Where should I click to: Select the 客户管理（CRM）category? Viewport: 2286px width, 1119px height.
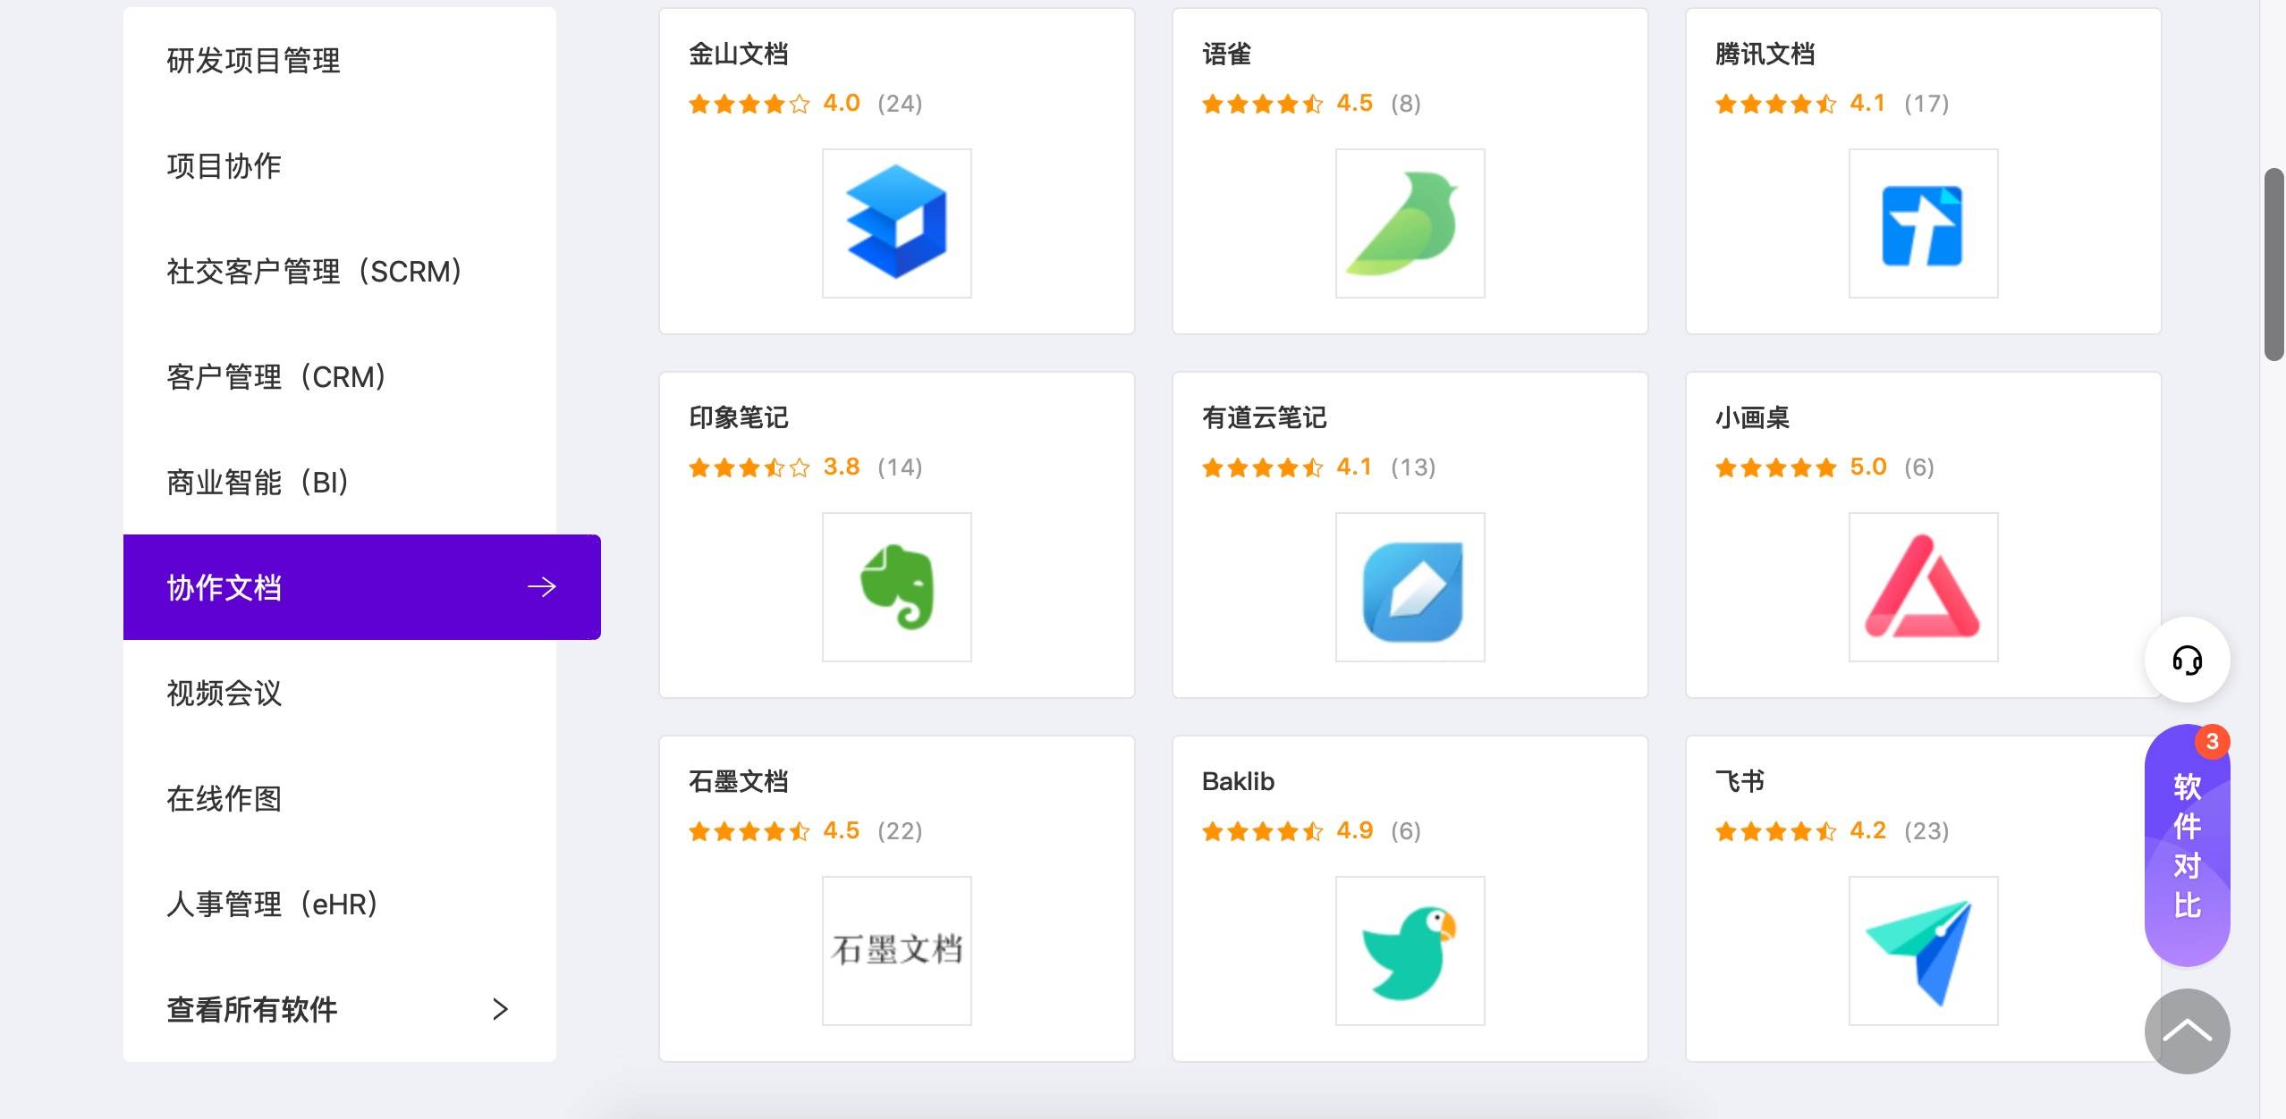(275, 376)
